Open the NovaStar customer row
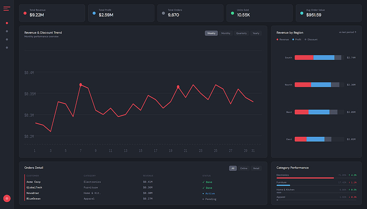Screen dimensions: 367x209 (143, 193)
